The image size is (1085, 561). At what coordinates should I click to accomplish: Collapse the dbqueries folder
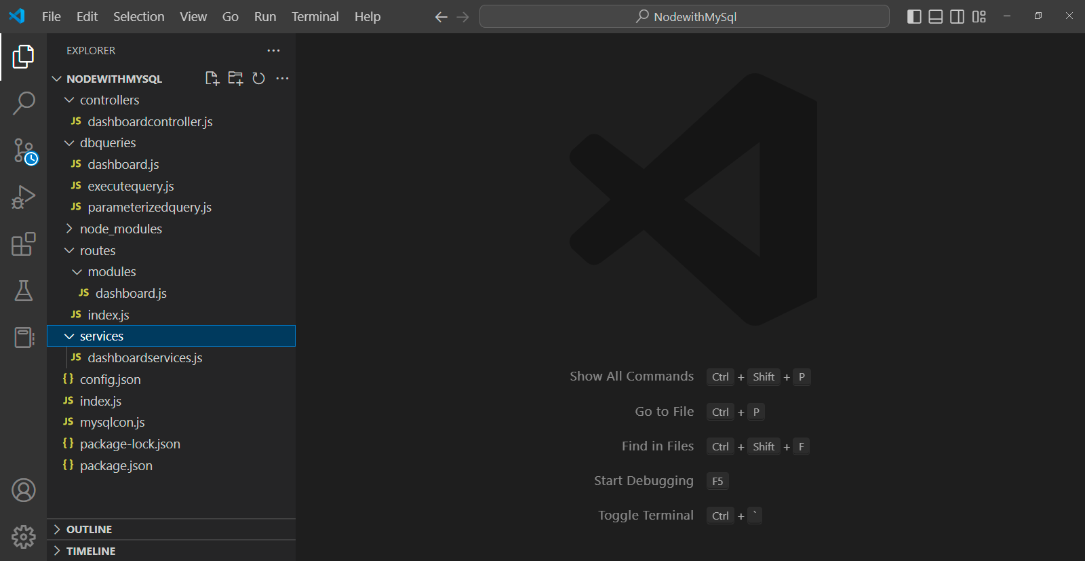click(69, 143)
